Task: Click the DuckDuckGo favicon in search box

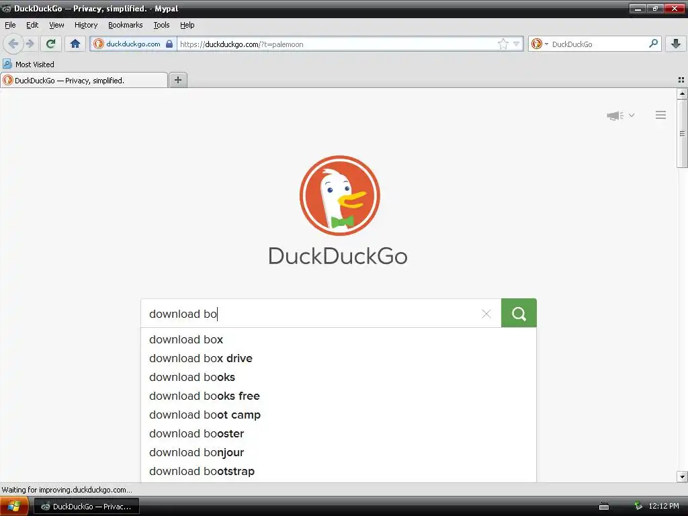Action: 536,44
